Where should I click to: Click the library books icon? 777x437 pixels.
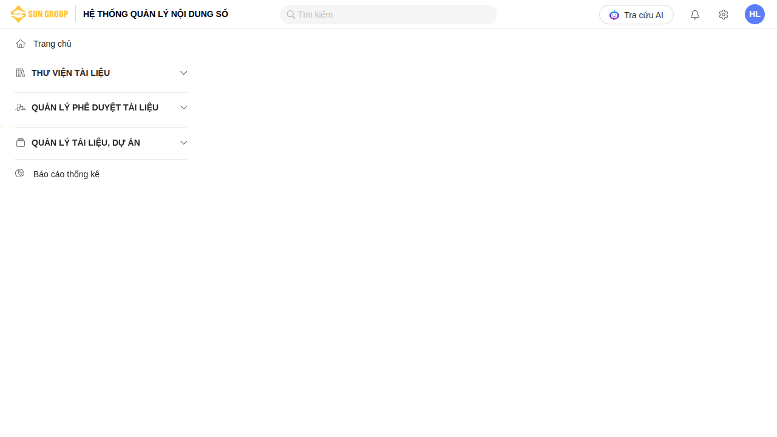point(21,73)
